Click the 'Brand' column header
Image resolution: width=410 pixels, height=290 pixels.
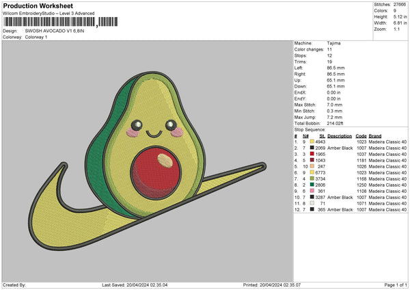[x=375, y=136]
